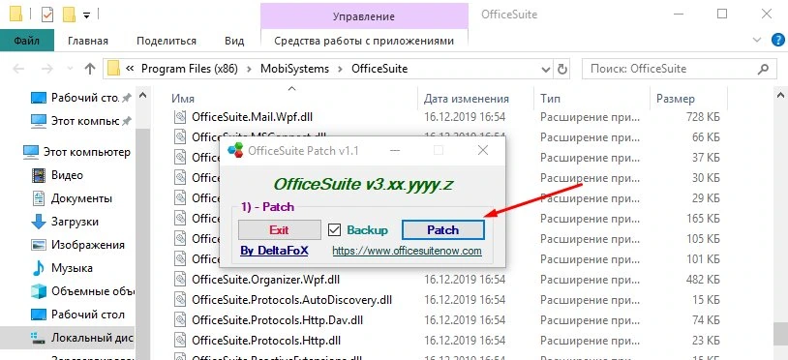The width and height of the screenshot is (788, 360).
Task: Click the 728 КБ size cell
Action: point(703,117)
